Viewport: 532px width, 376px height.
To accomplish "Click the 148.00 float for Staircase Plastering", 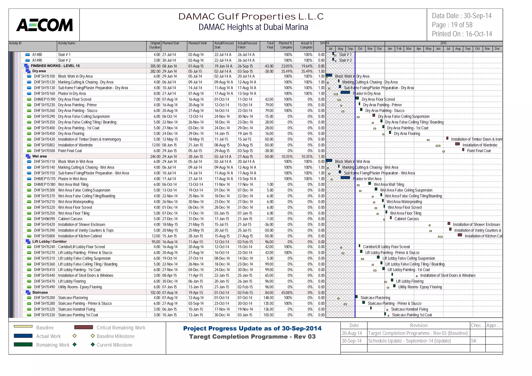I will (x=268, y=298).
